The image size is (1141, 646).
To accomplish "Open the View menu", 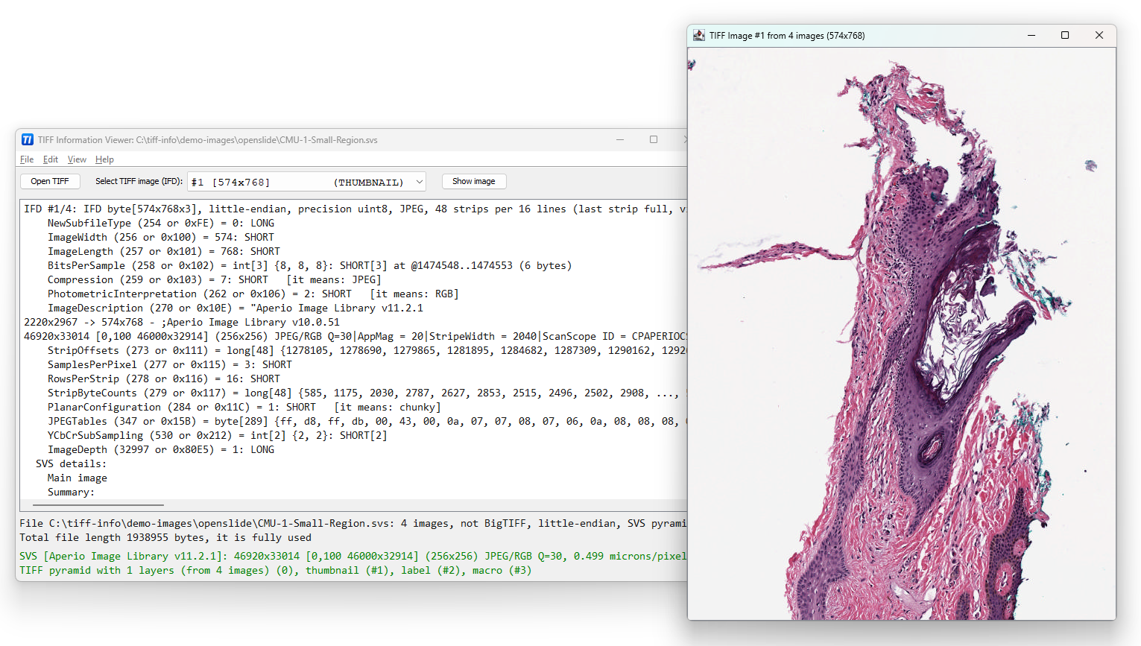I will (76, 159).
